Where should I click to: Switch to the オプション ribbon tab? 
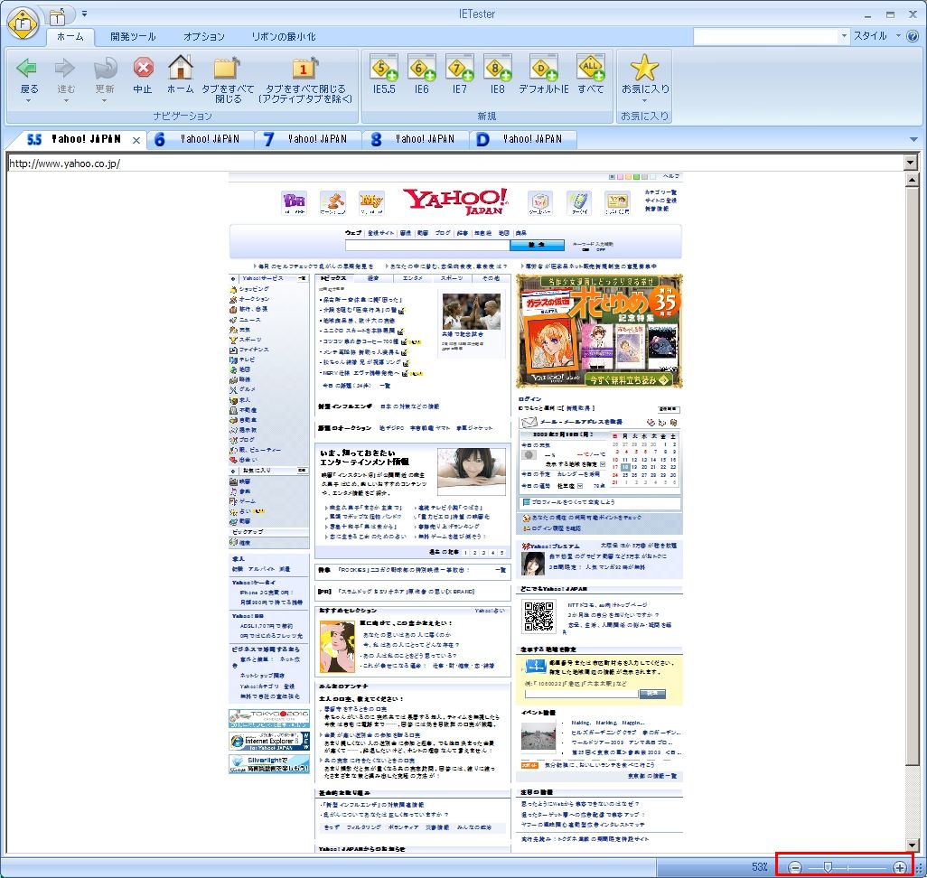[204, 37]
